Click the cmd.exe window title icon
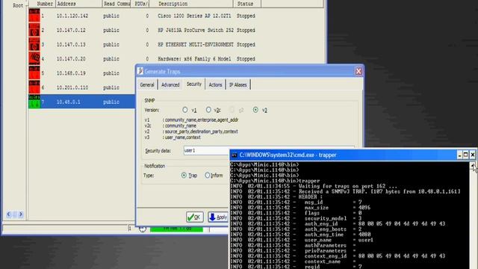Viewport: 478px width, 269px height. (234, 155)
